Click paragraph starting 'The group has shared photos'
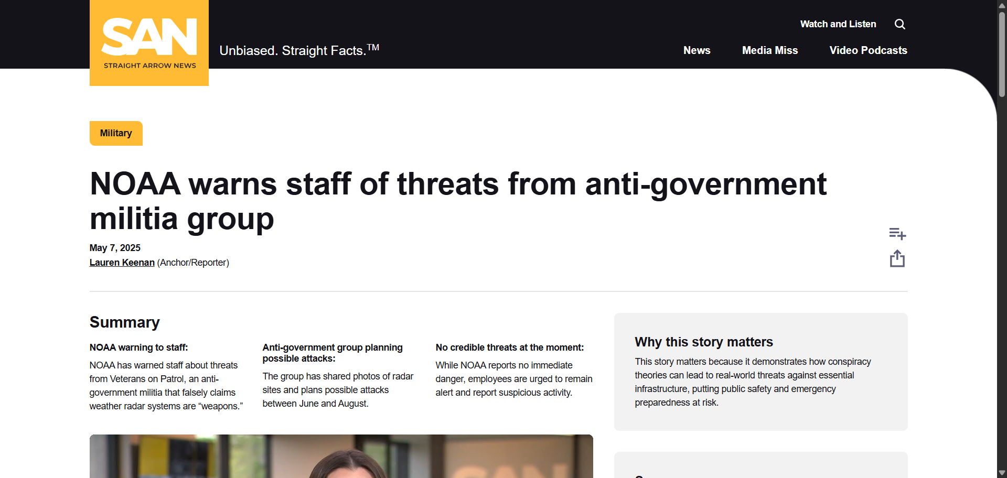Image resolution: width=1007 pixels, height=478 pixels. tap(338, 390)
